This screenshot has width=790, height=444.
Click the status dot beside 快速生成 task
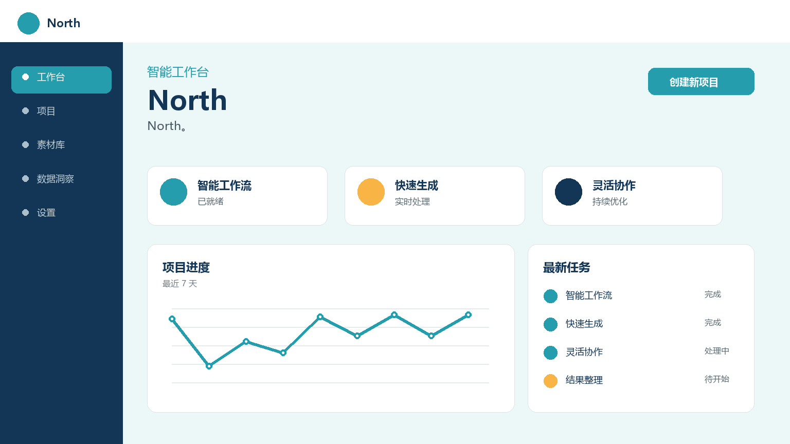point(550,324)
